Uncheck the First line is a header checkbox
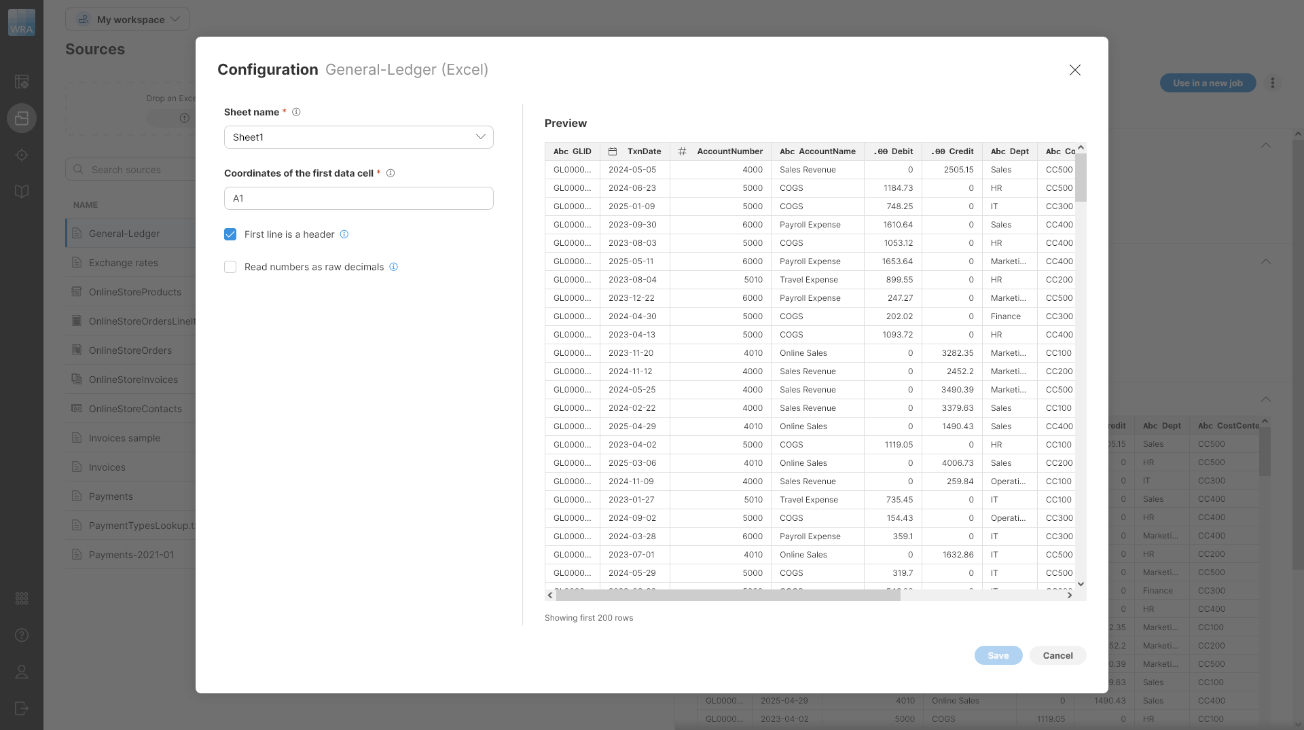The width and height of the screenshot is (1304, 730). (230, 234)
